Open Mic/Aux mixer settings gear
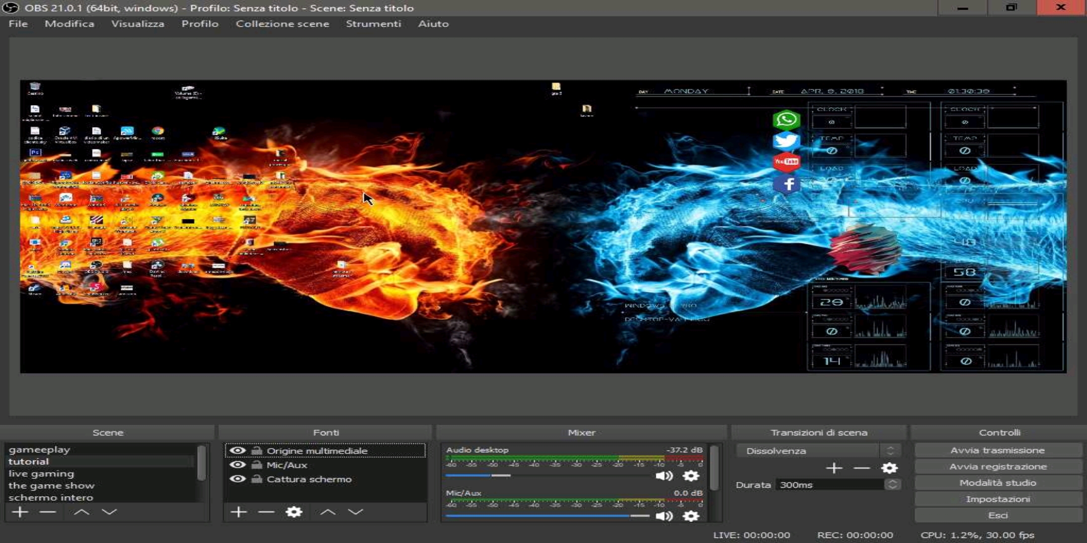 (691, 516)
